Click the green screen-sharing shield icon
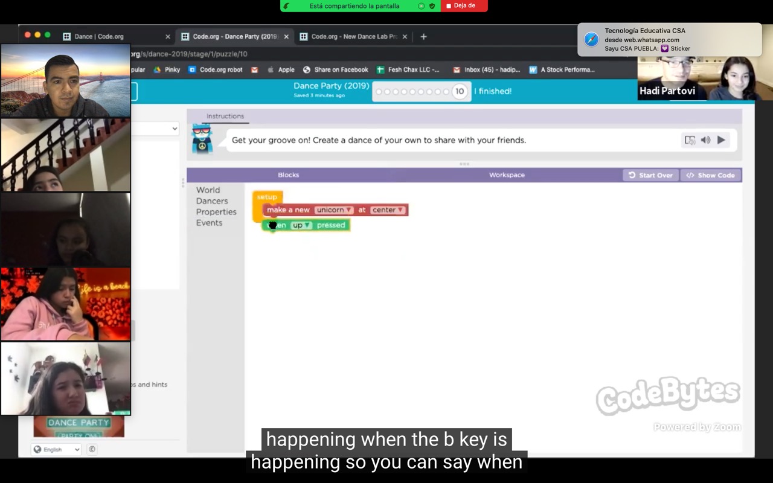 [432, 6]
